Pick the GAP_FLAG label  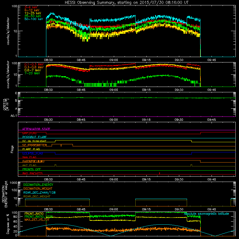point(29,133)
